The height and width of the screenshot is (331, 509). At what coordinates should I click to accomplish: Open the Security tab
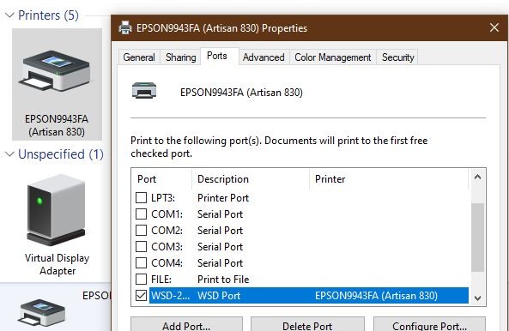coord(397,57)
